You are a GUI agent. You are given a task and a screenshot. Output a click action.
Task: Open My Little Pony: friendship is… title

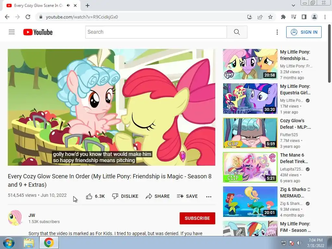tap(295, 55)
